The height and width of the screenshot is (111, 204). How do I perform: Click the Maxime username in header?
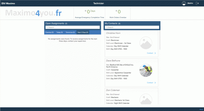(190, 3)
